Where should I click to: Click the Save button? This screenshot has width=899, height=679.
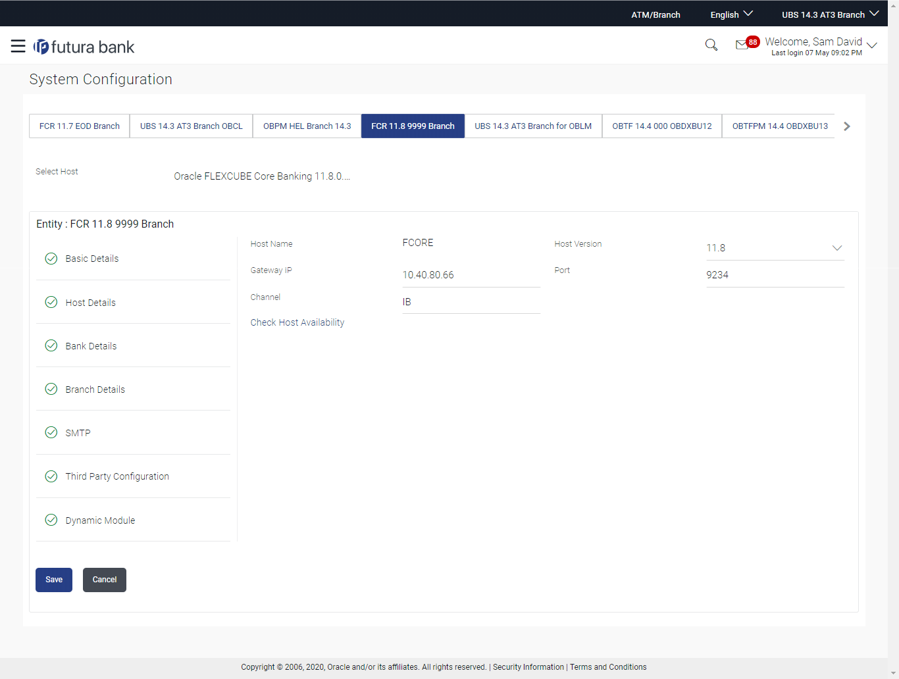tap(54, 580)
